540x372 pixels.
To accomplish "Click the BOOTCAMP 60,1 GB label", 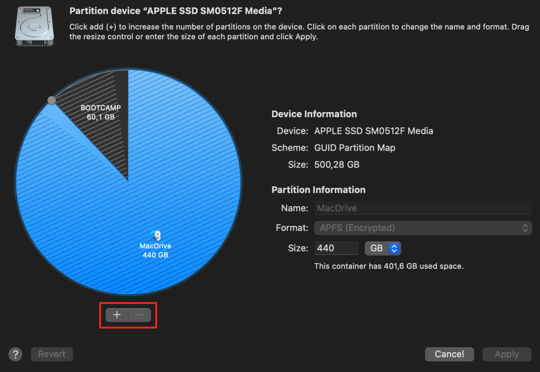I will (x=100, y=112).
